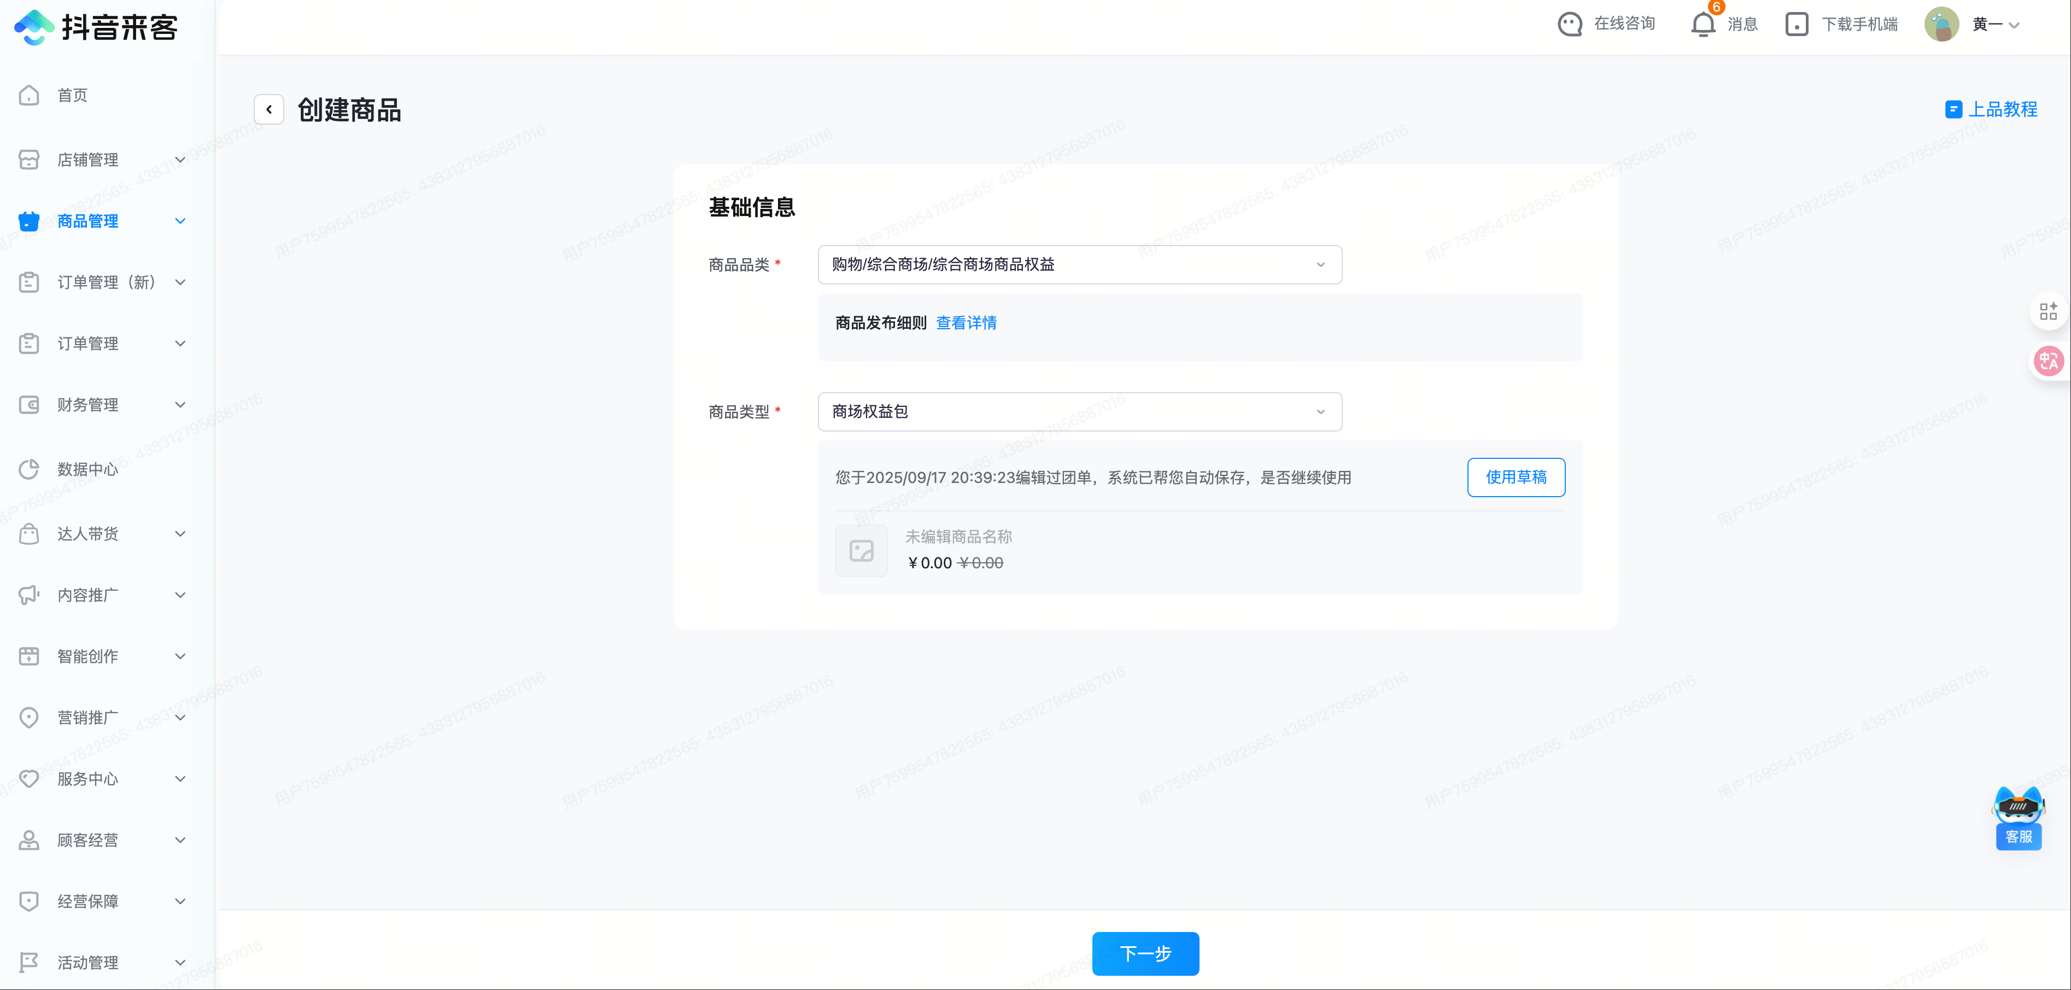This screenshot has width=2071, height=990.
Task: Click the 在线咨询 chat icon
Action: click(x=1569, y=24)
